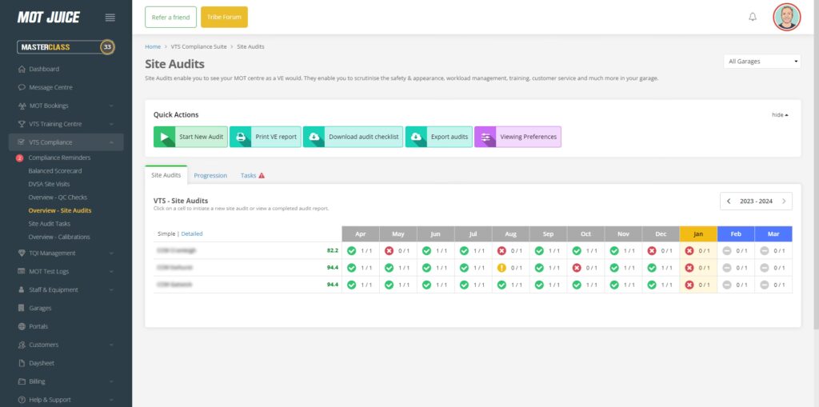Collapse the VTS Compliance sidebar section
Image resolution: width=819 pixels, height=407 pixels.
pos(111,142)
